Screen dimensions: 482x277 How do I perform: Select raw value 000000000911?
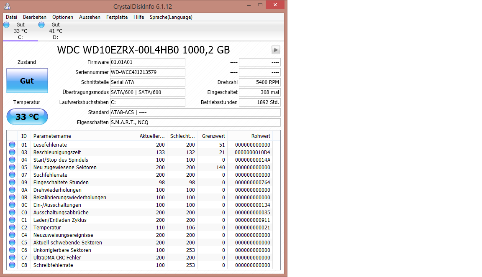pos(252,220)
